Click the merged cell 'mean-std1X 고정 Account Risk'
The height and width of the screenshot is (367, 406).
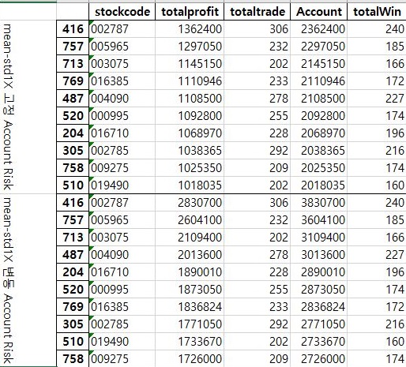(x=28, y=107)
